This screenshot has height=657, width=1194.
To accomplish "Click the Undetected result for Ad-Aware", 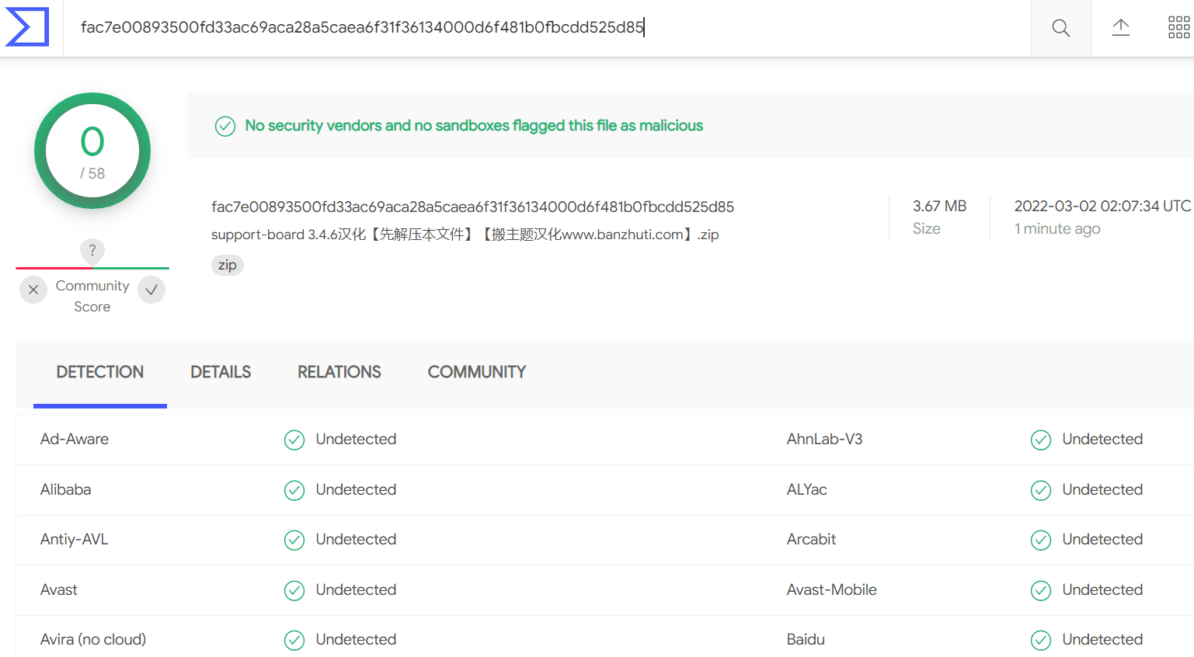I will click(356, 439).
